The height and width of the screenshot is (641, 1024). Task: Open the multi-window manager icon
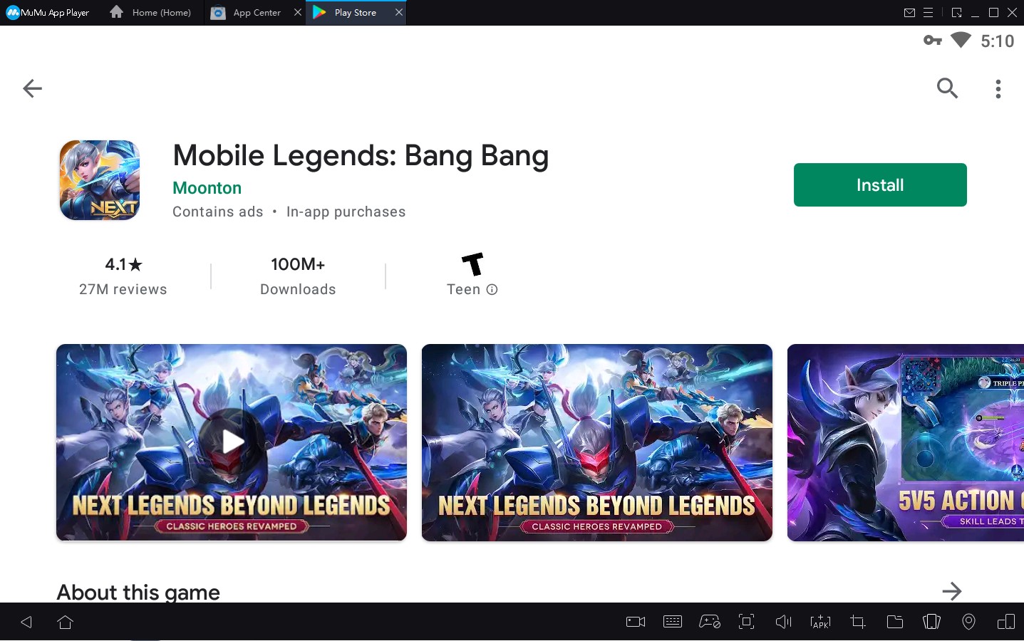coord(1006,622)
